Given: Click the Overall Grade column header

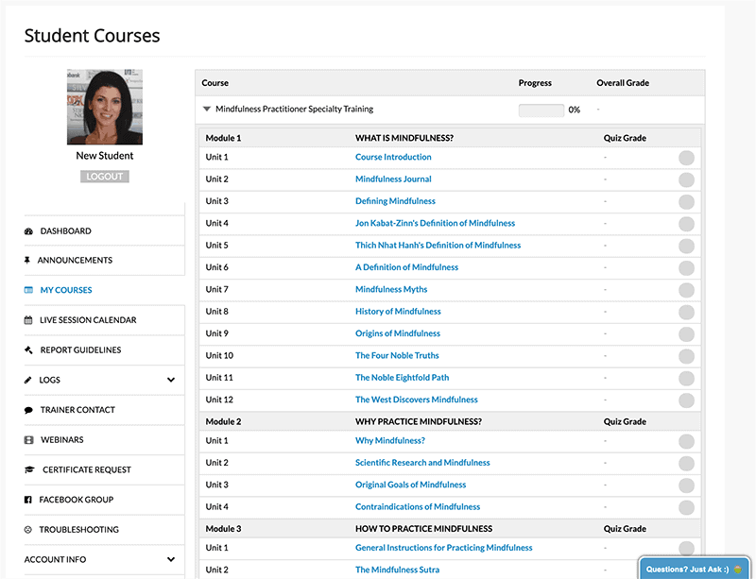Looking at the screenshot, I should [623, 83].
